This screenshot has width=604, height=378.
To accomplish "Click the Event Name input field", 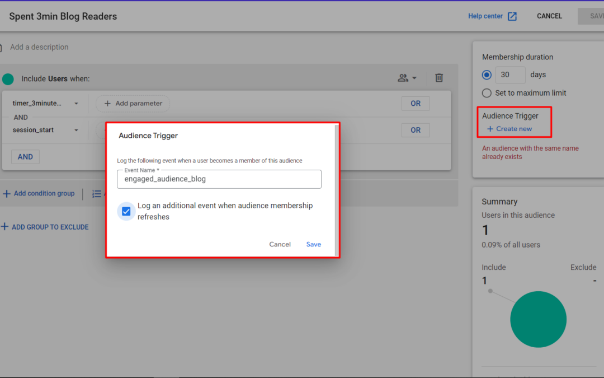I will point(219,179).
